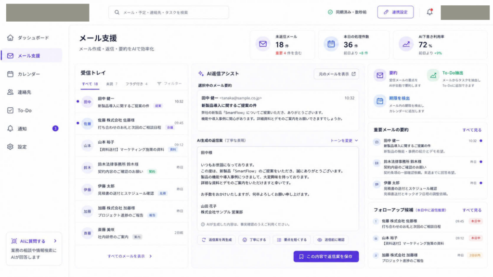The width and height of the screenshot is (493, 277).
Task: Open the 斎藤 美咲 inbox email
Action: tap(131, 233)
